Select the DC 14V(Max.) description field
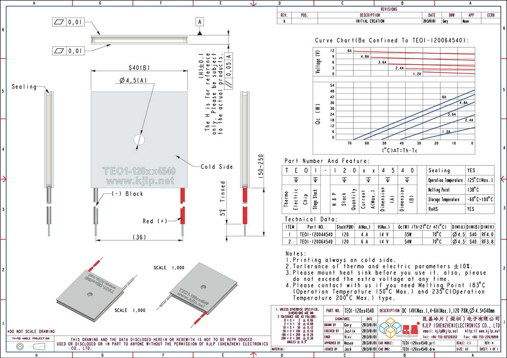507x358 pixels. (x=448, y=311)
